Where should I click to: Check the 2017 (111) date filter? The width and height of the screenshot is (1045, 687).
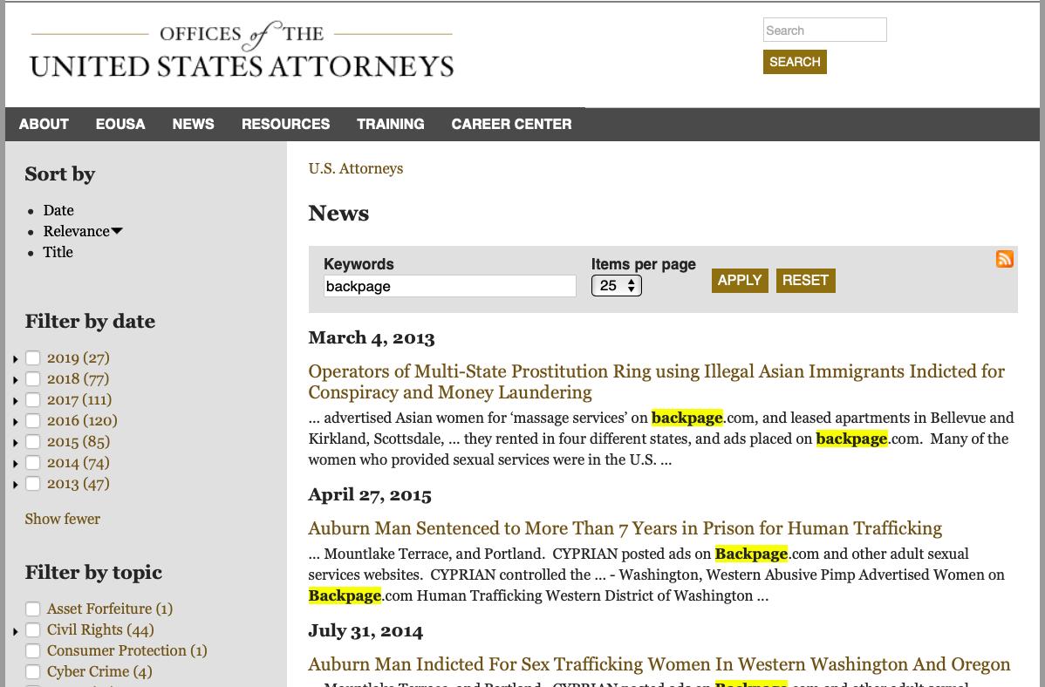coord(32,400)
